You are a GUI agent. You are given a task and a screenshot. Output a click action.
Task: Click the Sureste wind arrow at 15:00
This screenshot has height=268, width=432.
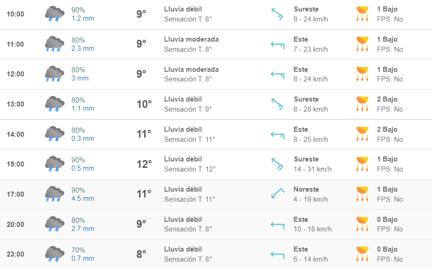pos(278,164)
